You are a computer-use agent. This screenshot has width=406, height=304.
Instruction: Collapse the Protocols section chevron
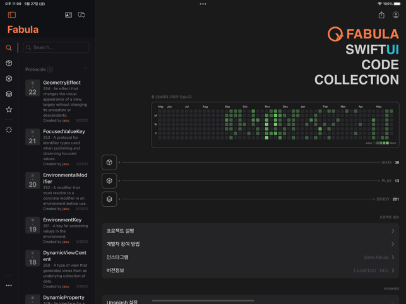[85, 69]
